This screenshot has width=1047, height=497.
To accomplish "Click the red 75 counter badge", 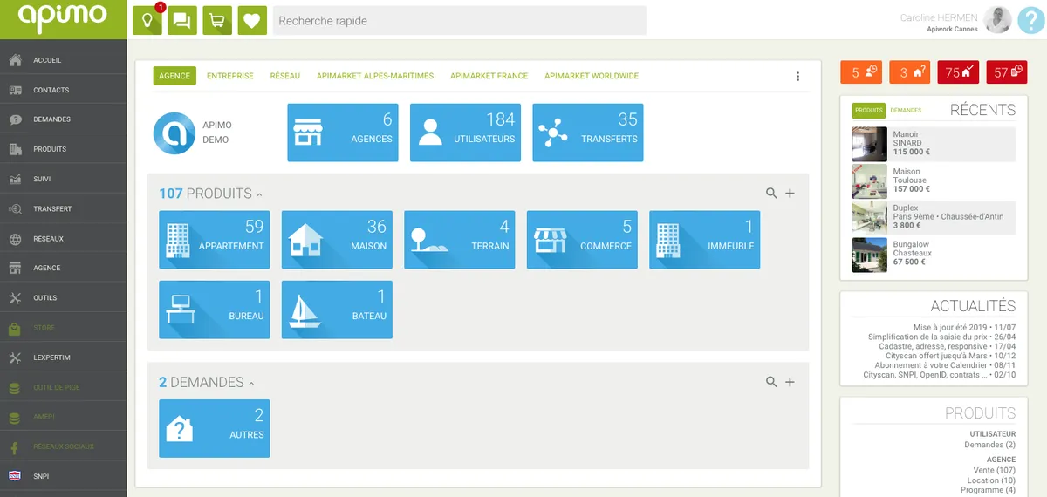I will (959, 72).
